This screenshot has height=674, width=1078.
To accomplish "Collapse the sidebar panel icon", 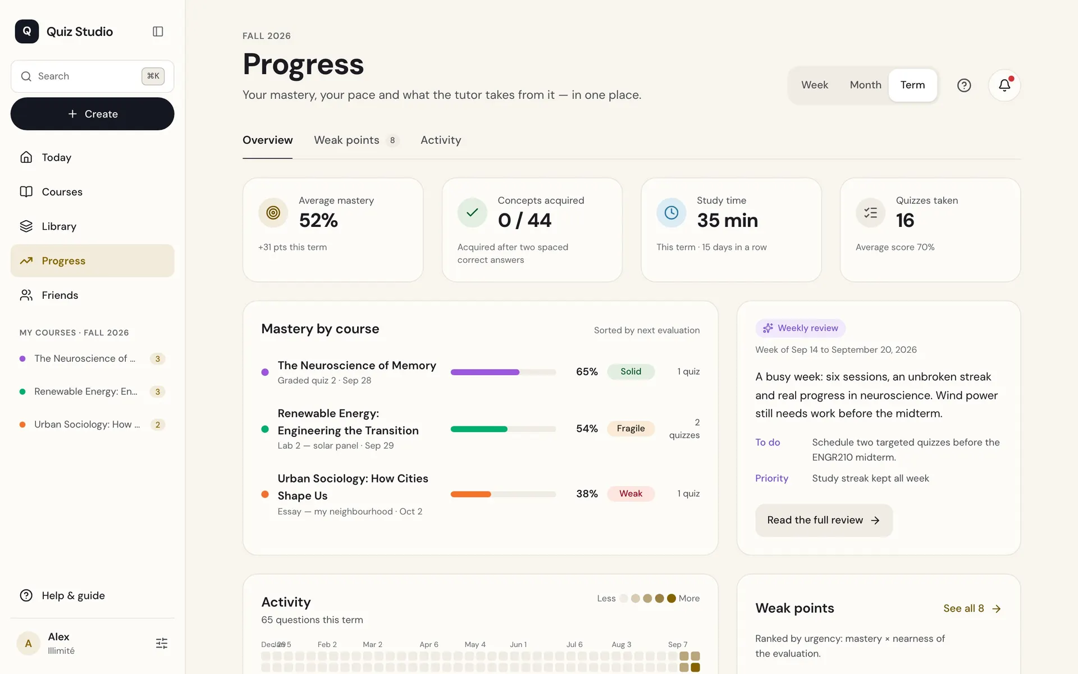I will (x=158, y=31).
